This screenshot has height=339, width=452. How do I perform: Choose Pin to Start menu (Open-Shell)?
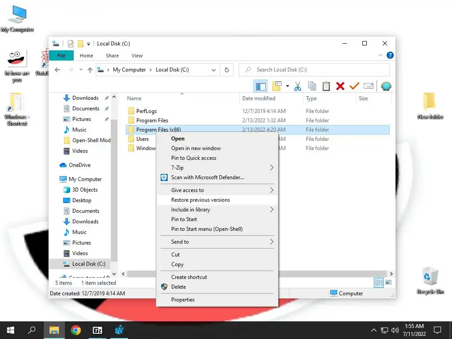(x=217, y=229)
